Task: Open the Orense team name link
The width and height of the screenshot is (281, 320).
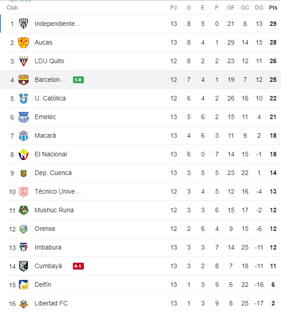Action: pyautogui.click(x=45, y=229)
